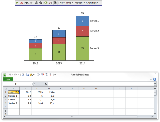160x122 pixels.
Task: Click the Select All corner of the grid
Action: coord(6,89)
